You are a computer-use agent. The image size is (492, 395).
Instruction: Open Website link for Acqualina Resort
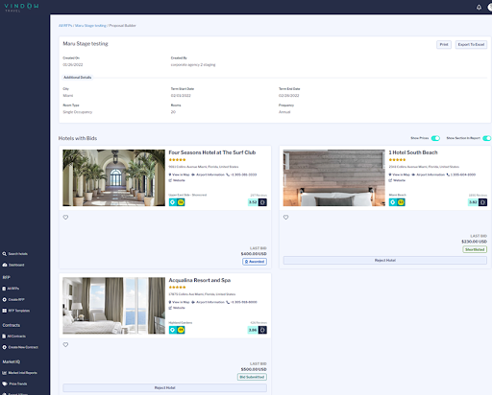point(177,308)
